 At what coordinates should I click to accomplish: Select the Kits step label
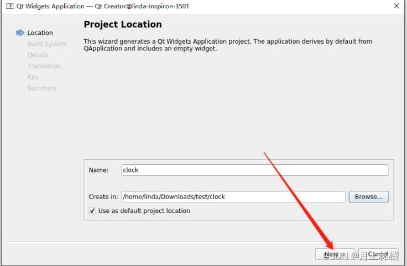coord(33,77)
